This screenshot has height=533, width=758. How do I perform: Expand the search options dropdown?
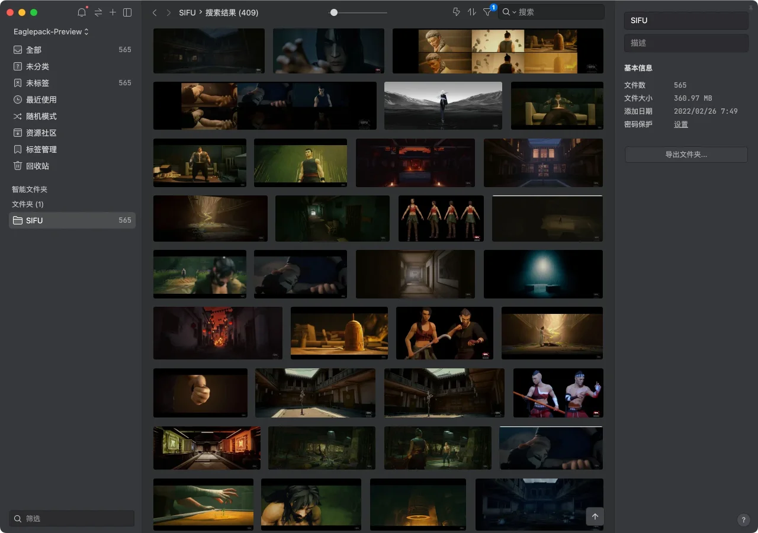(x=509, y=12)
